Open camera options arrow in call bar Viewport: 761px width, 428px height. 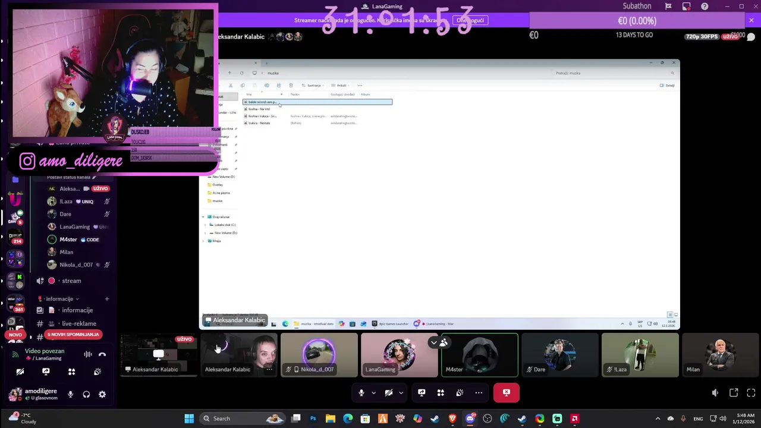point(401,393)
